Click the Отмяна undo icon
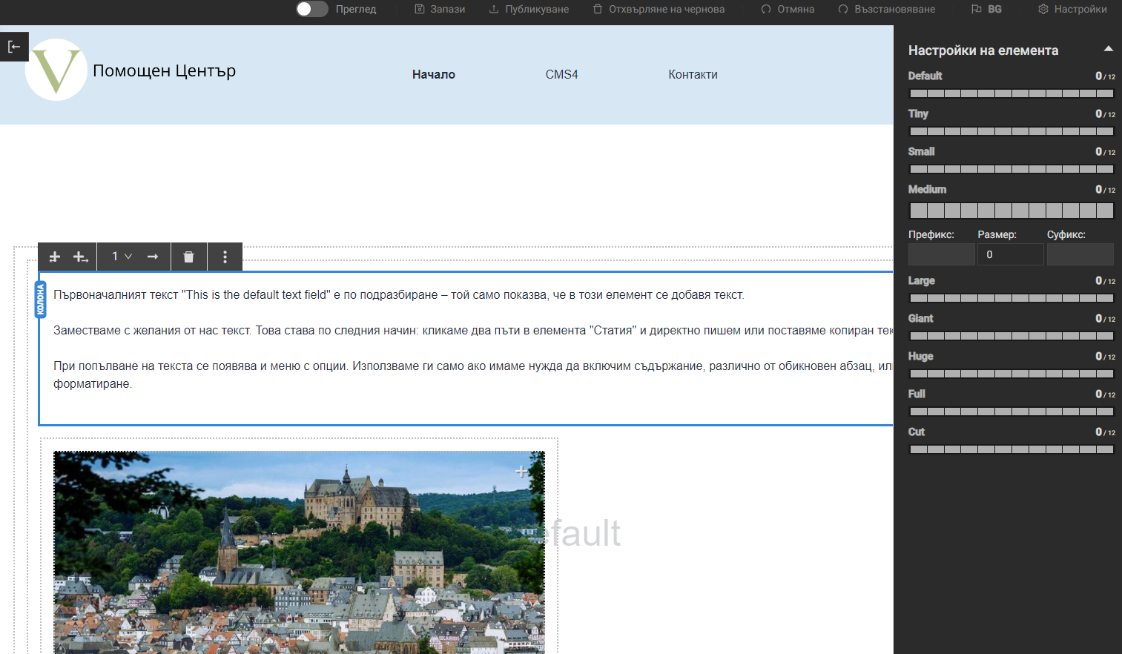The width and height of the screenshot is (1122, 654). 766,9
